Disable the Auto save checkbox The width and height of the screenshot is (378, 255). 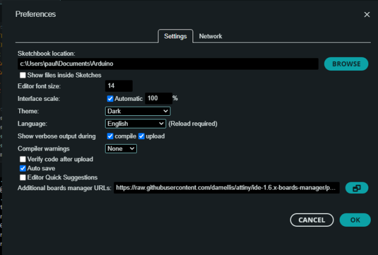tap(23, 169)
